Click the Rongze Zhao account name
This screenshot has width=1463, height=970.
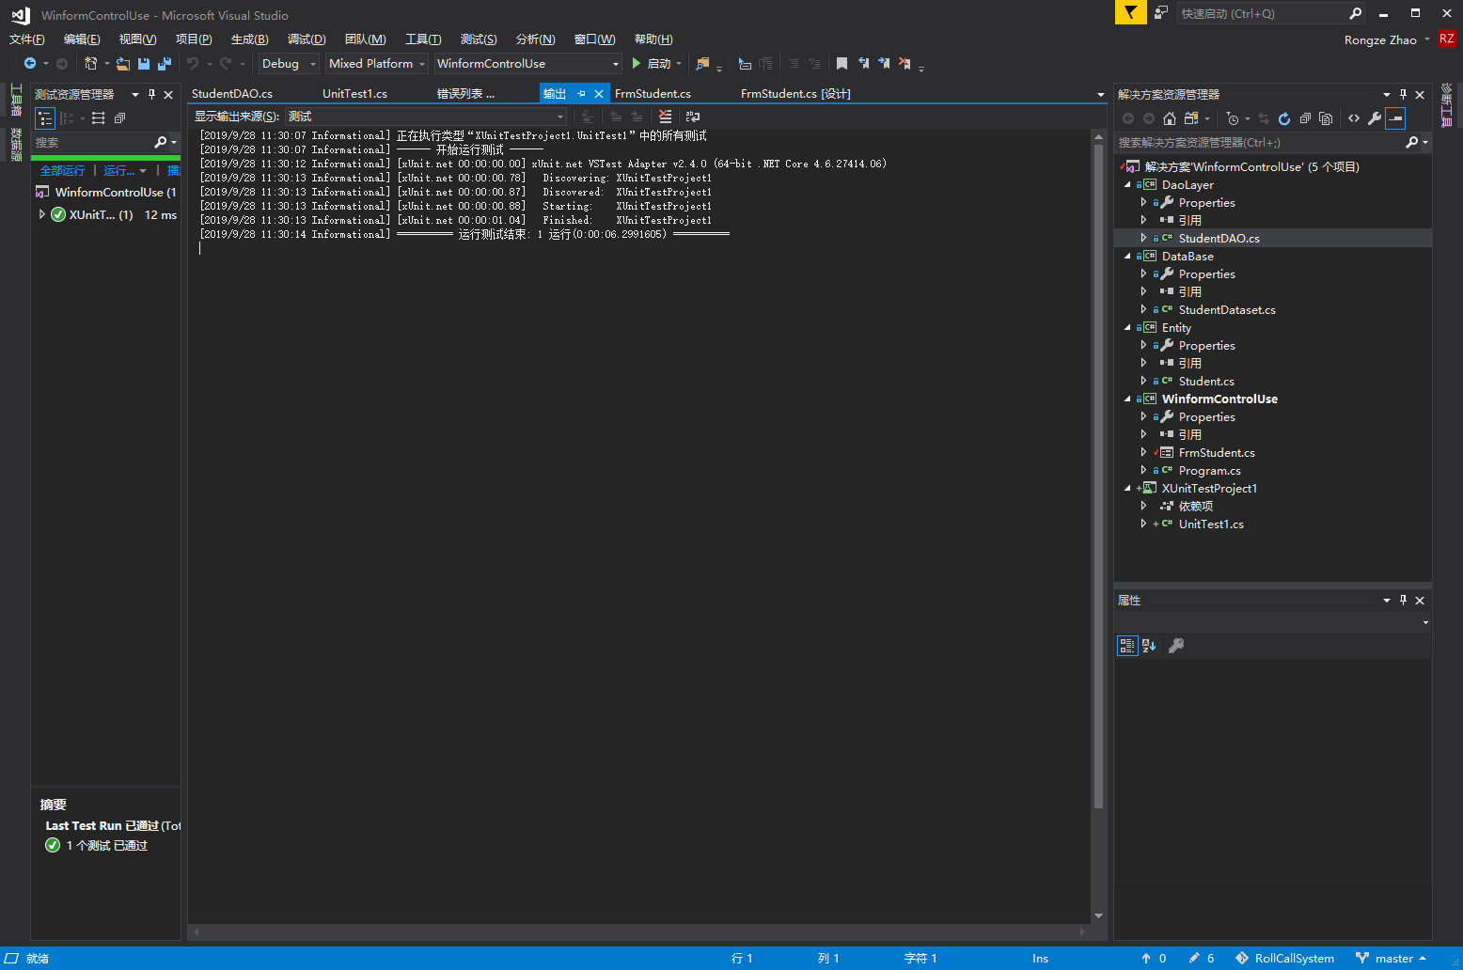[x=1380, y=39]
